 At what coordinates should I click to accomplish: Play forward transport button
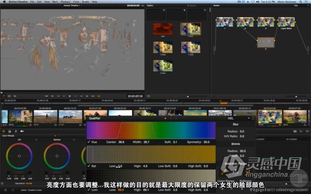[75, 96]
